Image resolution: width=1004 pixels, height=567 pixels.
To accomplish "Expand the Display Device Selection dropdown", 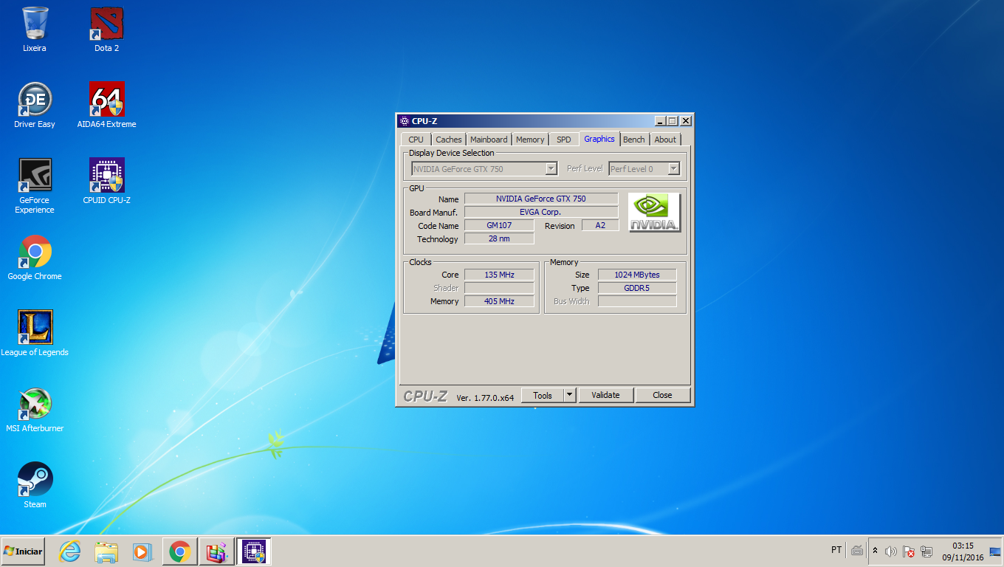I will (551, 169).
